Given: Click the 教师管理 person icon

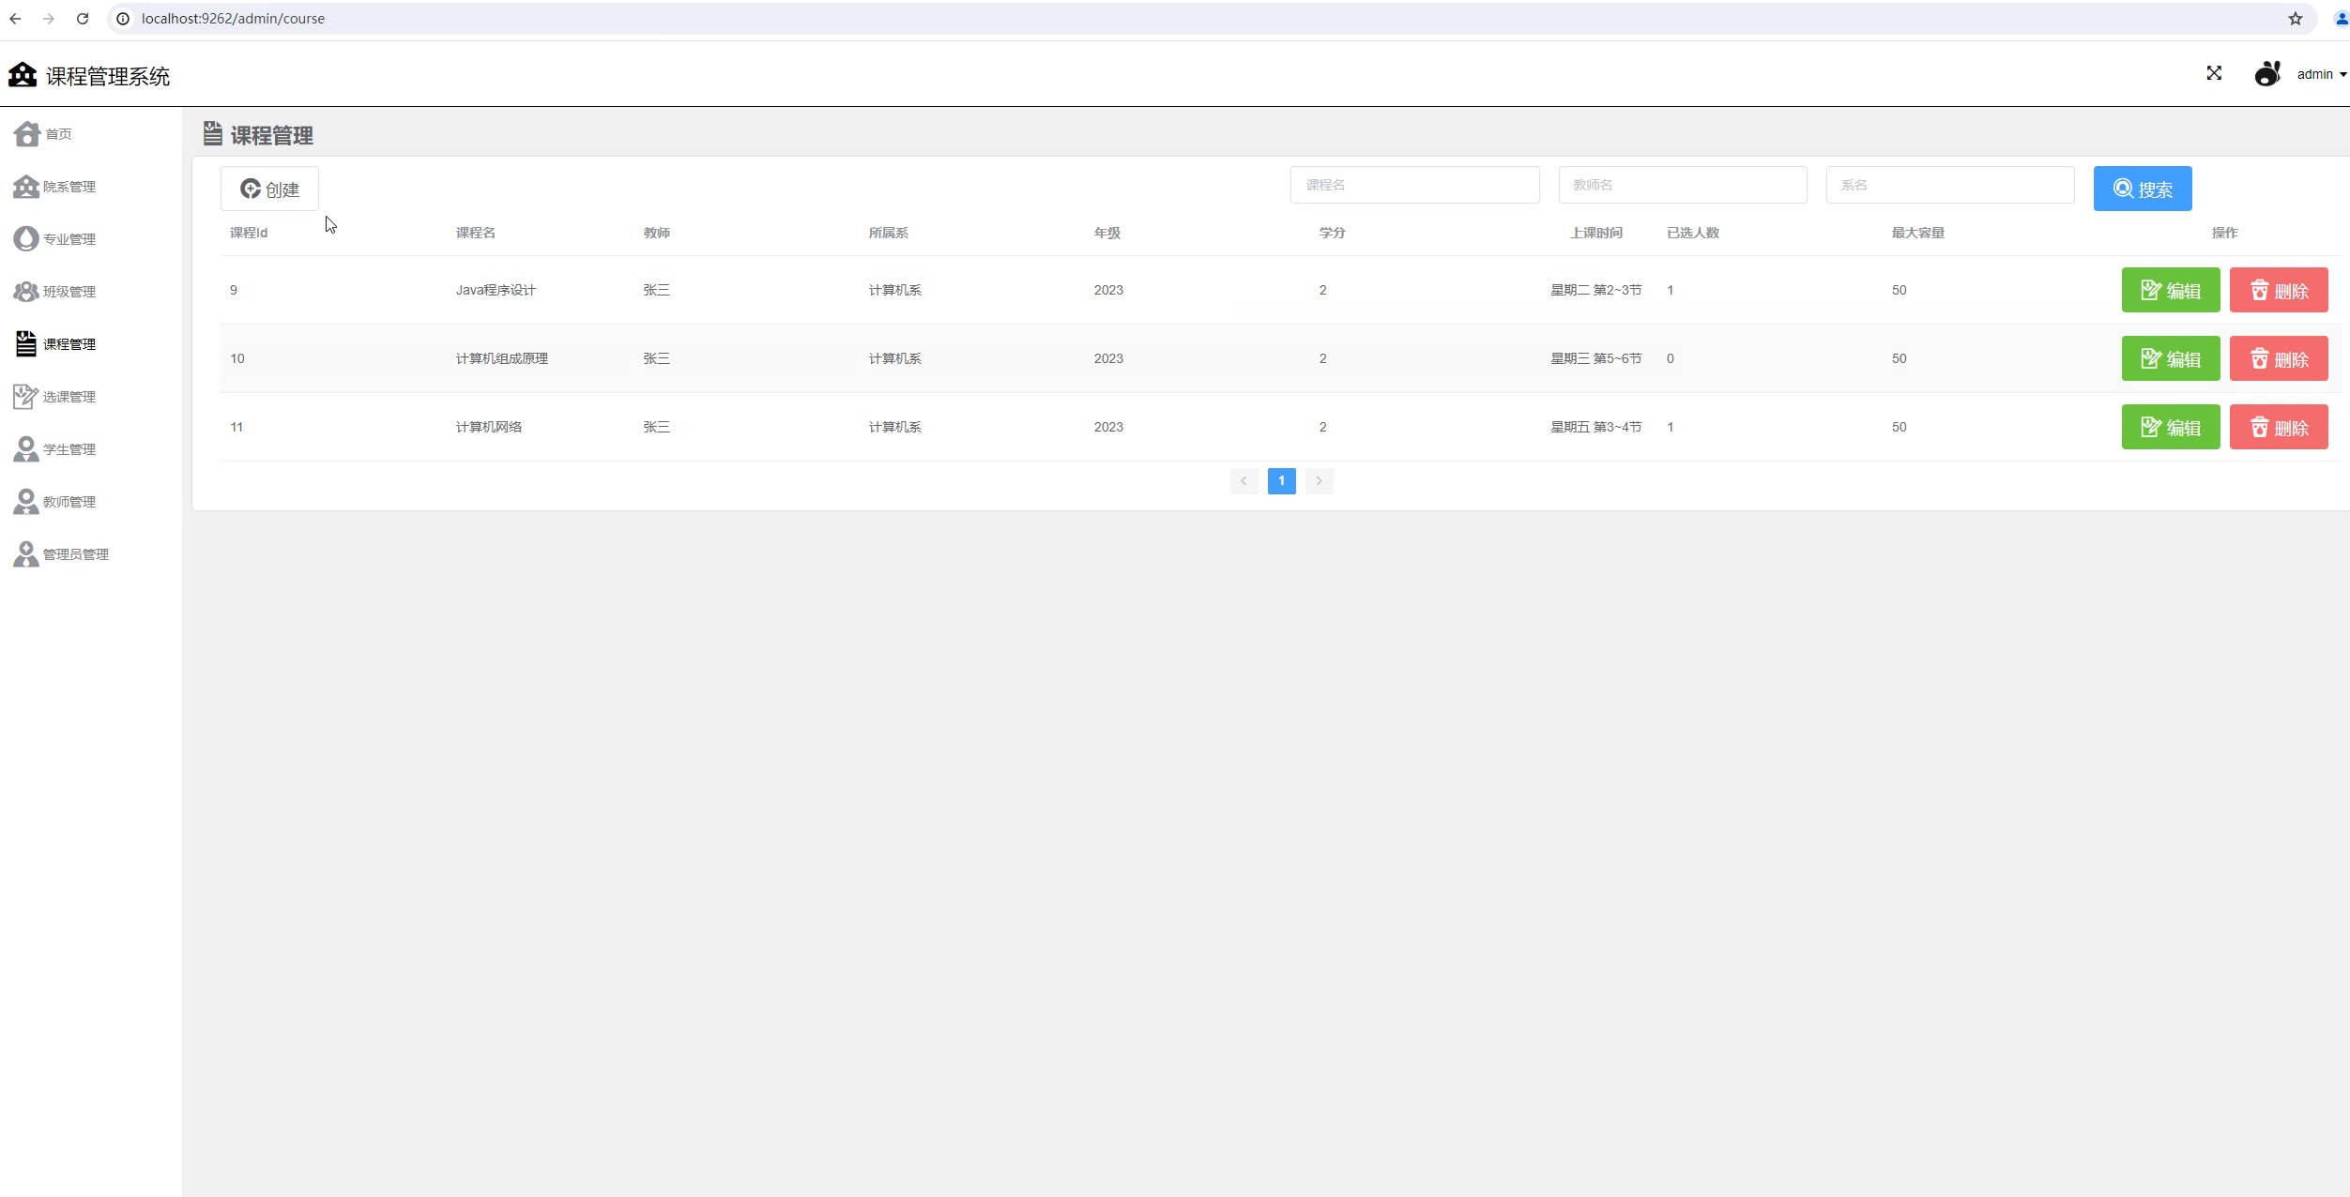Looking at the screenshot, I should click(x=26, y=502).
